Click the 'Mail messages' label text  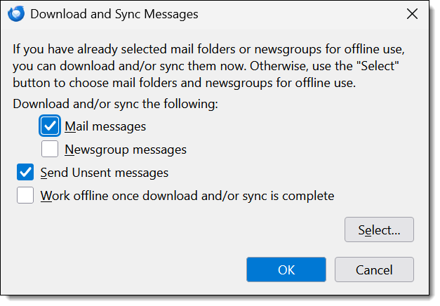[x=105, y=126]
